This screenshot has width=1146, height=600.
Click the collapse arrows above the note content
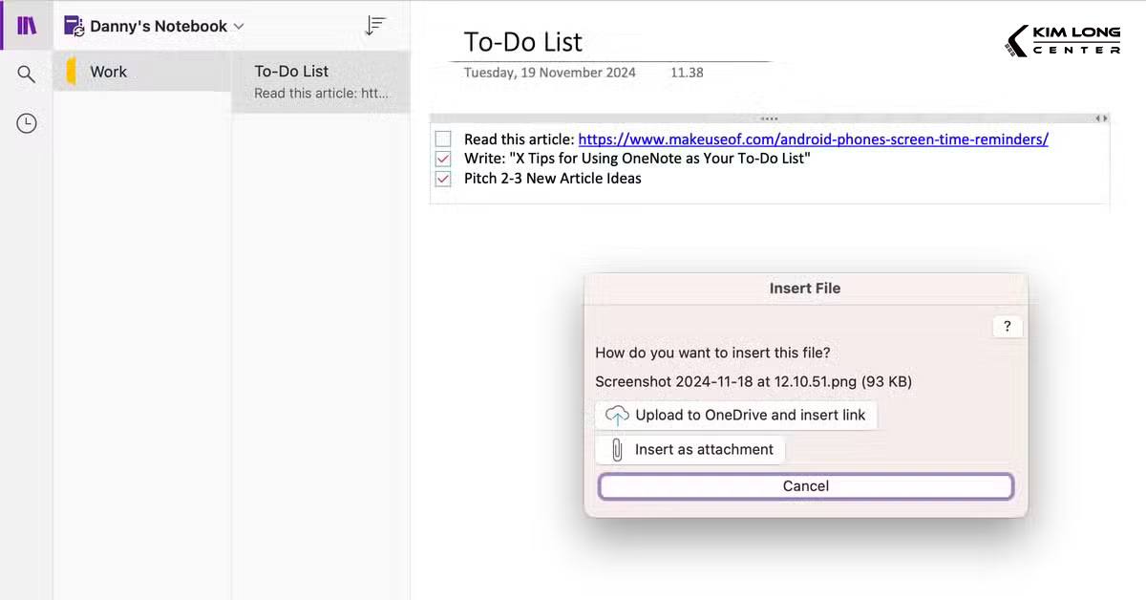click(1102, 118)
